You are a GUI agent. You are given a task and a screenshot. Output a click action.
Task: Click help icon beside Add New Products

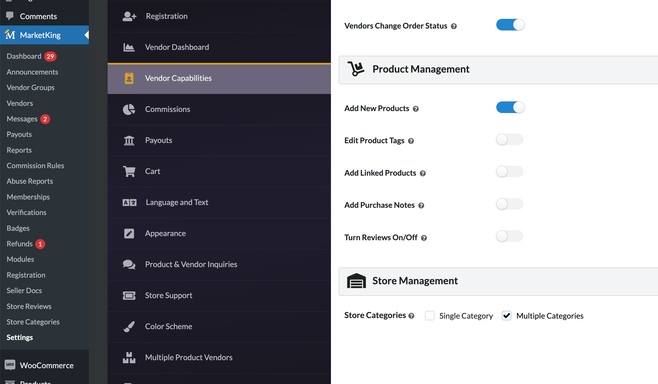click(x=416, y=109)
